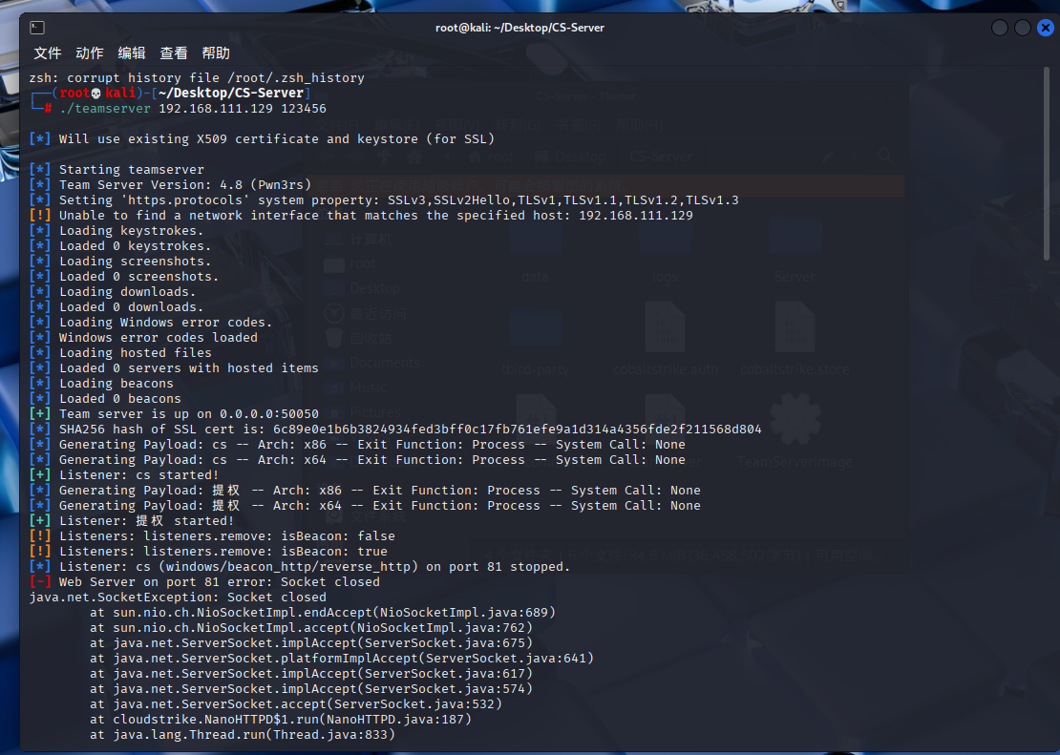1060x755 pixels.
Task: Click 'cloudstrike.NanoHTTPD$1.run' stack trace line
Action: coord(281,719)
